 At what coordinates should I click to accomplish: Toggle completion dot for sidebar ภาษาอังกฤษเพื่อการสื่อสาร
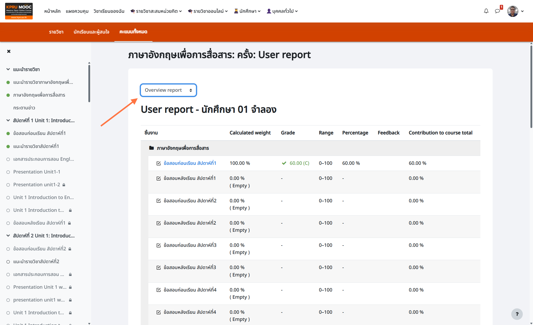8,95
